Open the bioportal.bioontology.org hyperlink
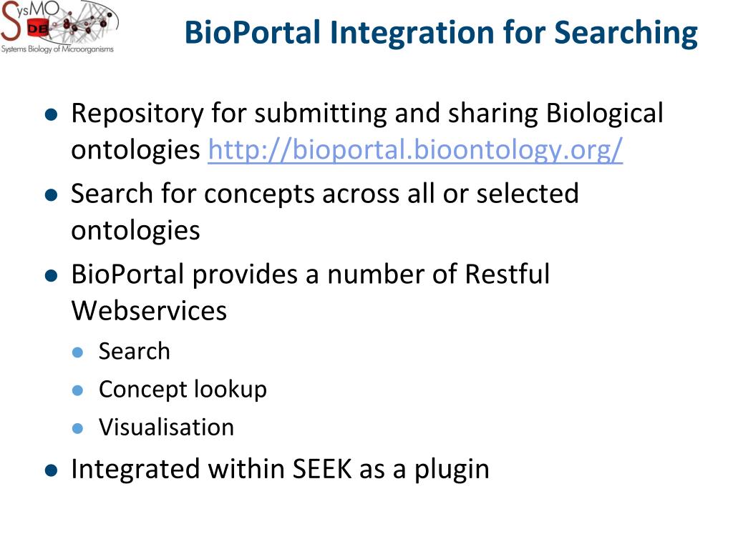 click(x=415, y=150)
